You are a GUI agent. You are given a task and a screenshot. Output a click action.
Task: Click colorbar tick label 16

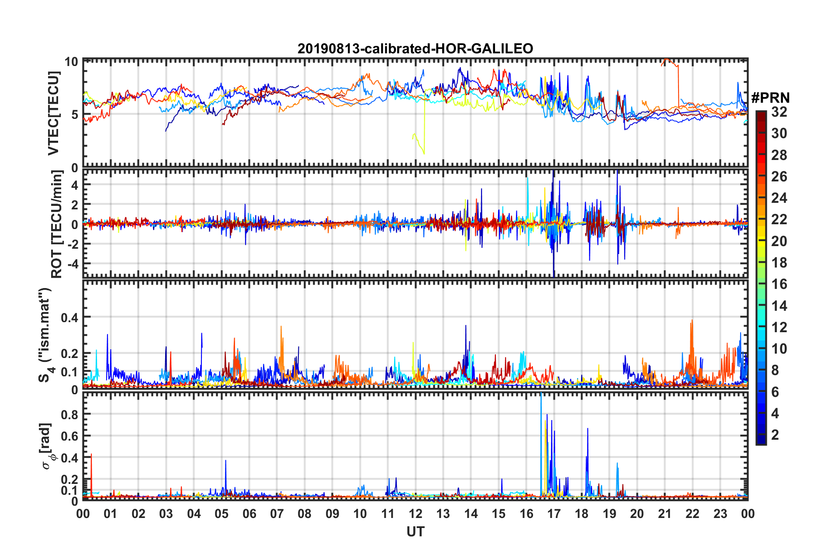click(x=779, y=285)
